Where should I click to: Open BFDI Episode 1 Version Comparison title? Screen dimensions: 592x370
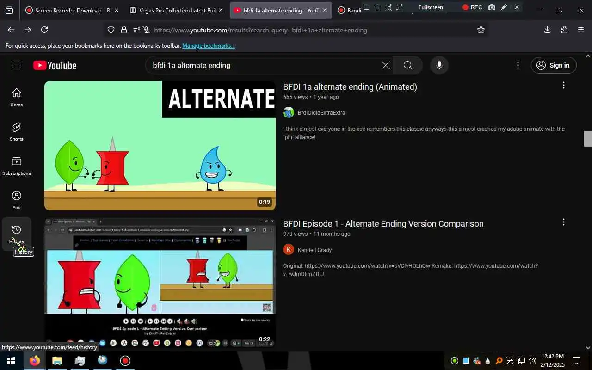coord(383,224)
